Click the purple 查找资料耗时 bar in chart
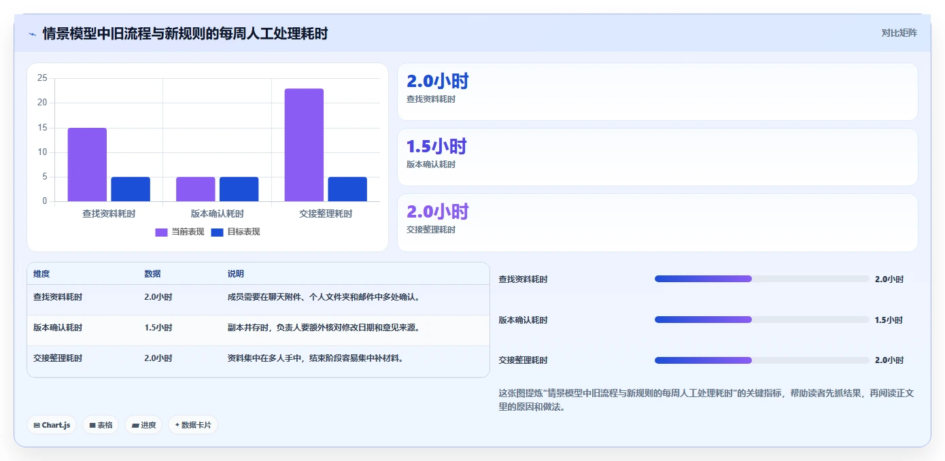Viewport: 945px width, 461px height. point(87,165)
